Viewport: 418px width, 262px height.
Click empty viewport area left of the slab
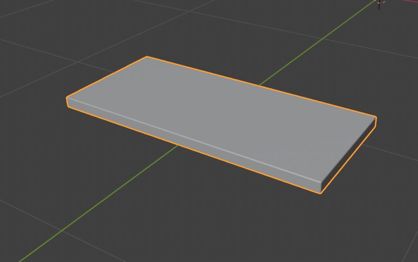point(33,134)
